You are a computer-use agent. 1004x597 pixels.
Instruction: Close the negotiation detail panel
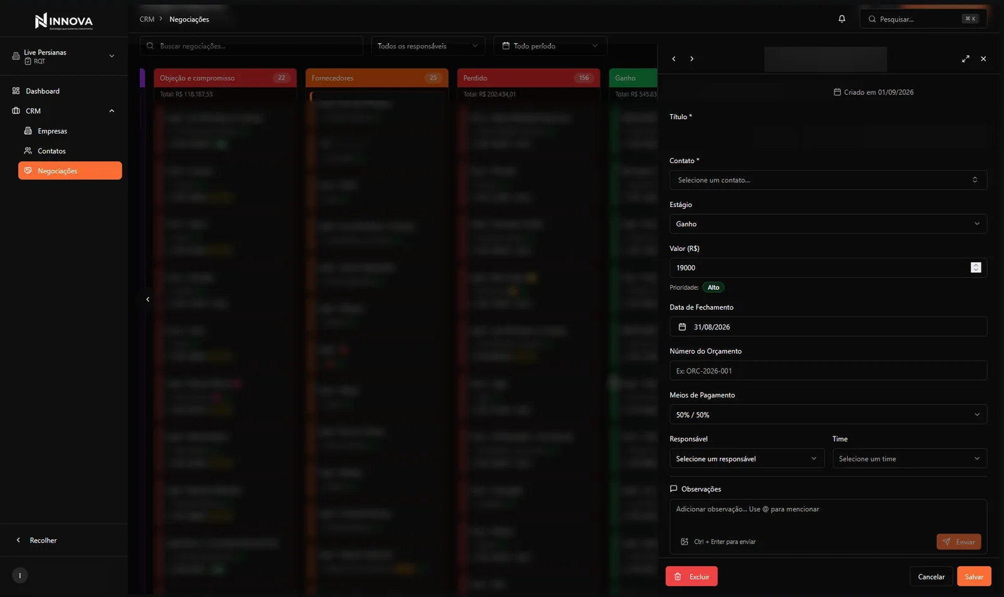[x=983, y=59]
